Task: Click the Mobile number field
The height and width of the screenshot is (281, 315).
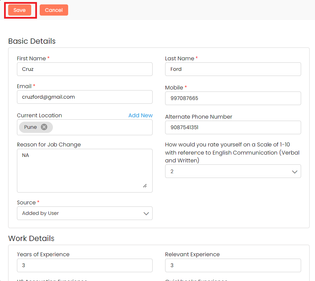Action: point(233,98)
